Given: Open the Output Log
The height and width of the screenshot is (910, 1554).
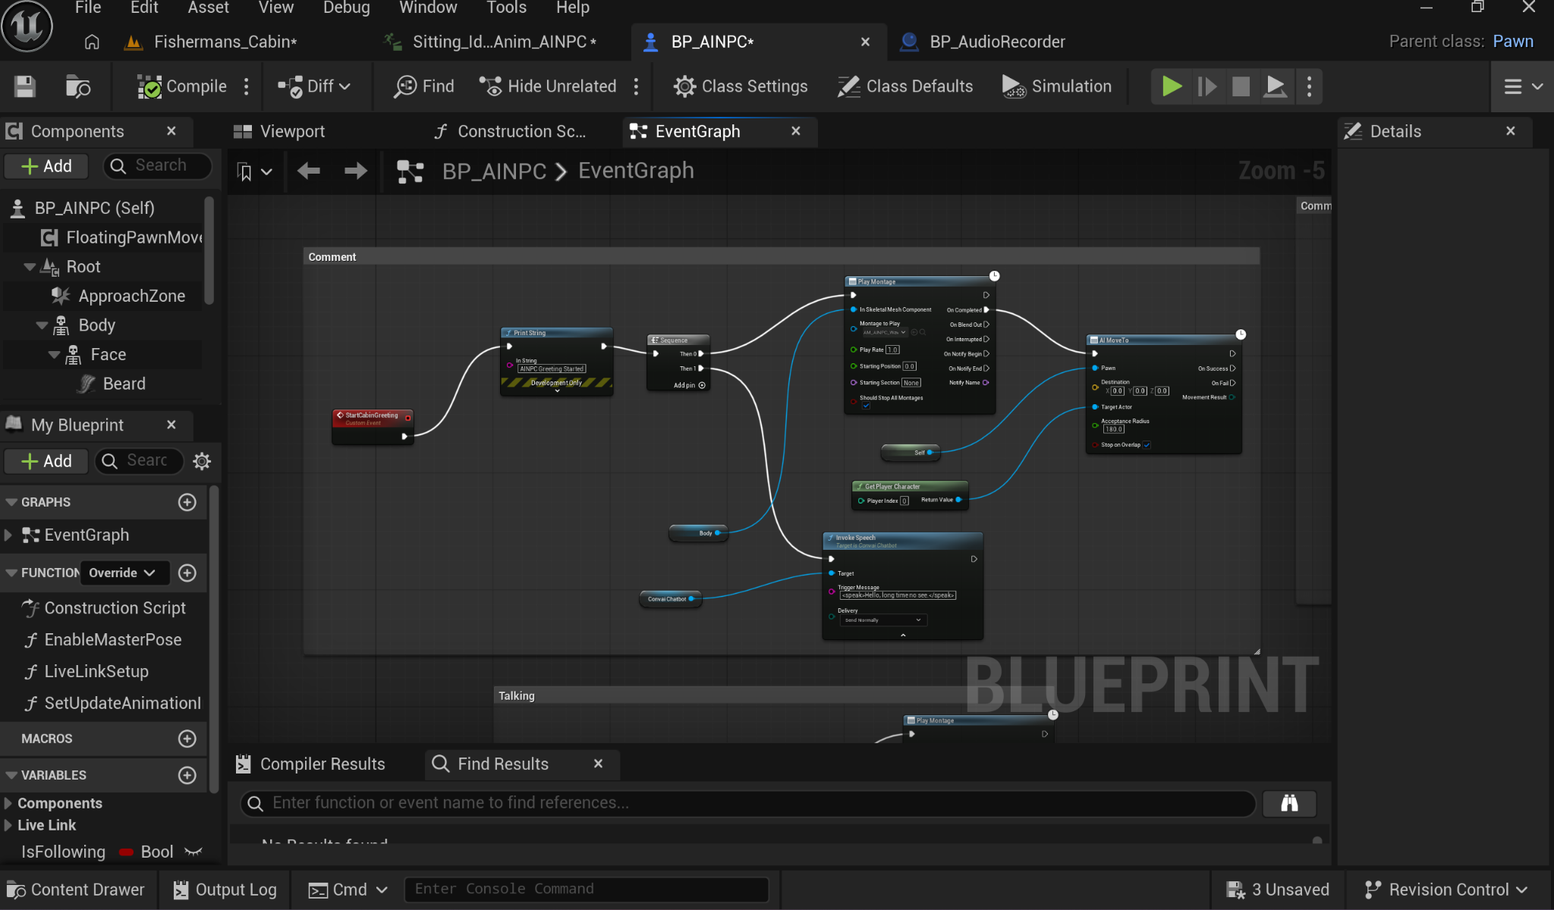Looking at the screenshot, I should (x=225, y=890).
